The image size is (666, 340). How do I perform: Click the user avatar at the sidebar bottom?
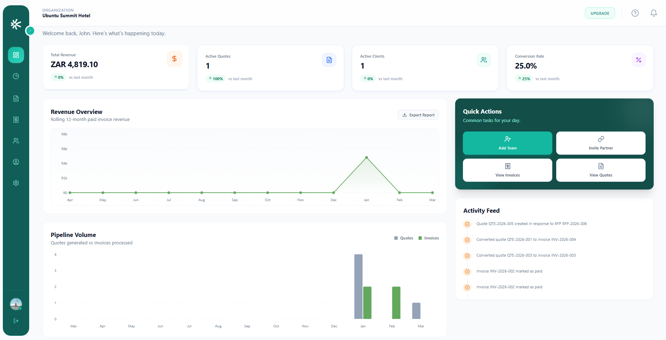16,304
